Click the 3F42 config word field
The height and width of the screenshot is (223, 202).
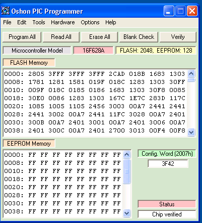coord(168,164)
